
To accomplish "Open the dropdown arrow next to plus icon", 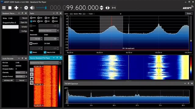I will [x=21, y=8].
